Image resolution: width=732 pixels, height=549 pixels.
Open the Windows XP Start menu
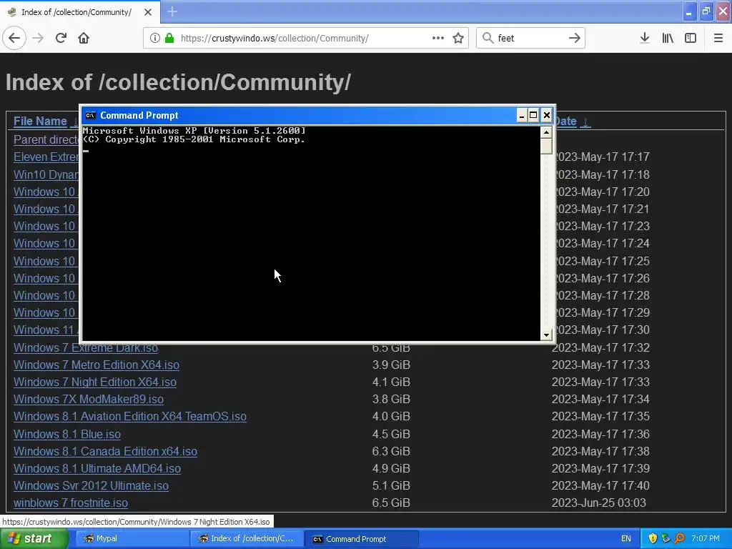pyautogui.click(x=34, y=538)
